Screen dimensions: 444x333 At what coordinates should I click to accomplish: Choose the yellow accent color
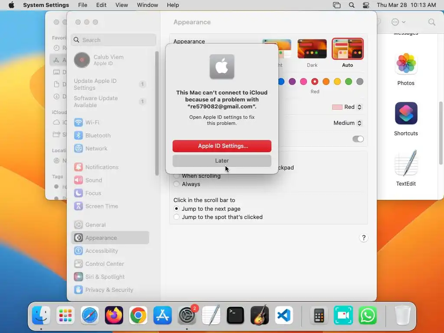click(337, 82)
